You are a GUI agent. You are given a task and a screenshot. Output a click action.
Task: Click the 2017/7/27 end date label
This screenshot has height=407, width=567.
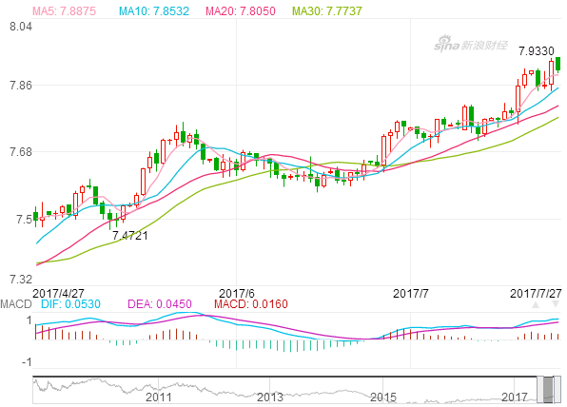pos(536,293)
